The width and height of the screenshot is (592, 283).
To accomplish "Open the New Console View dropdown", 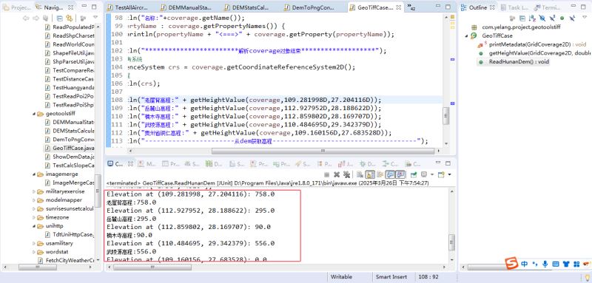I will (x=449, y=174).
